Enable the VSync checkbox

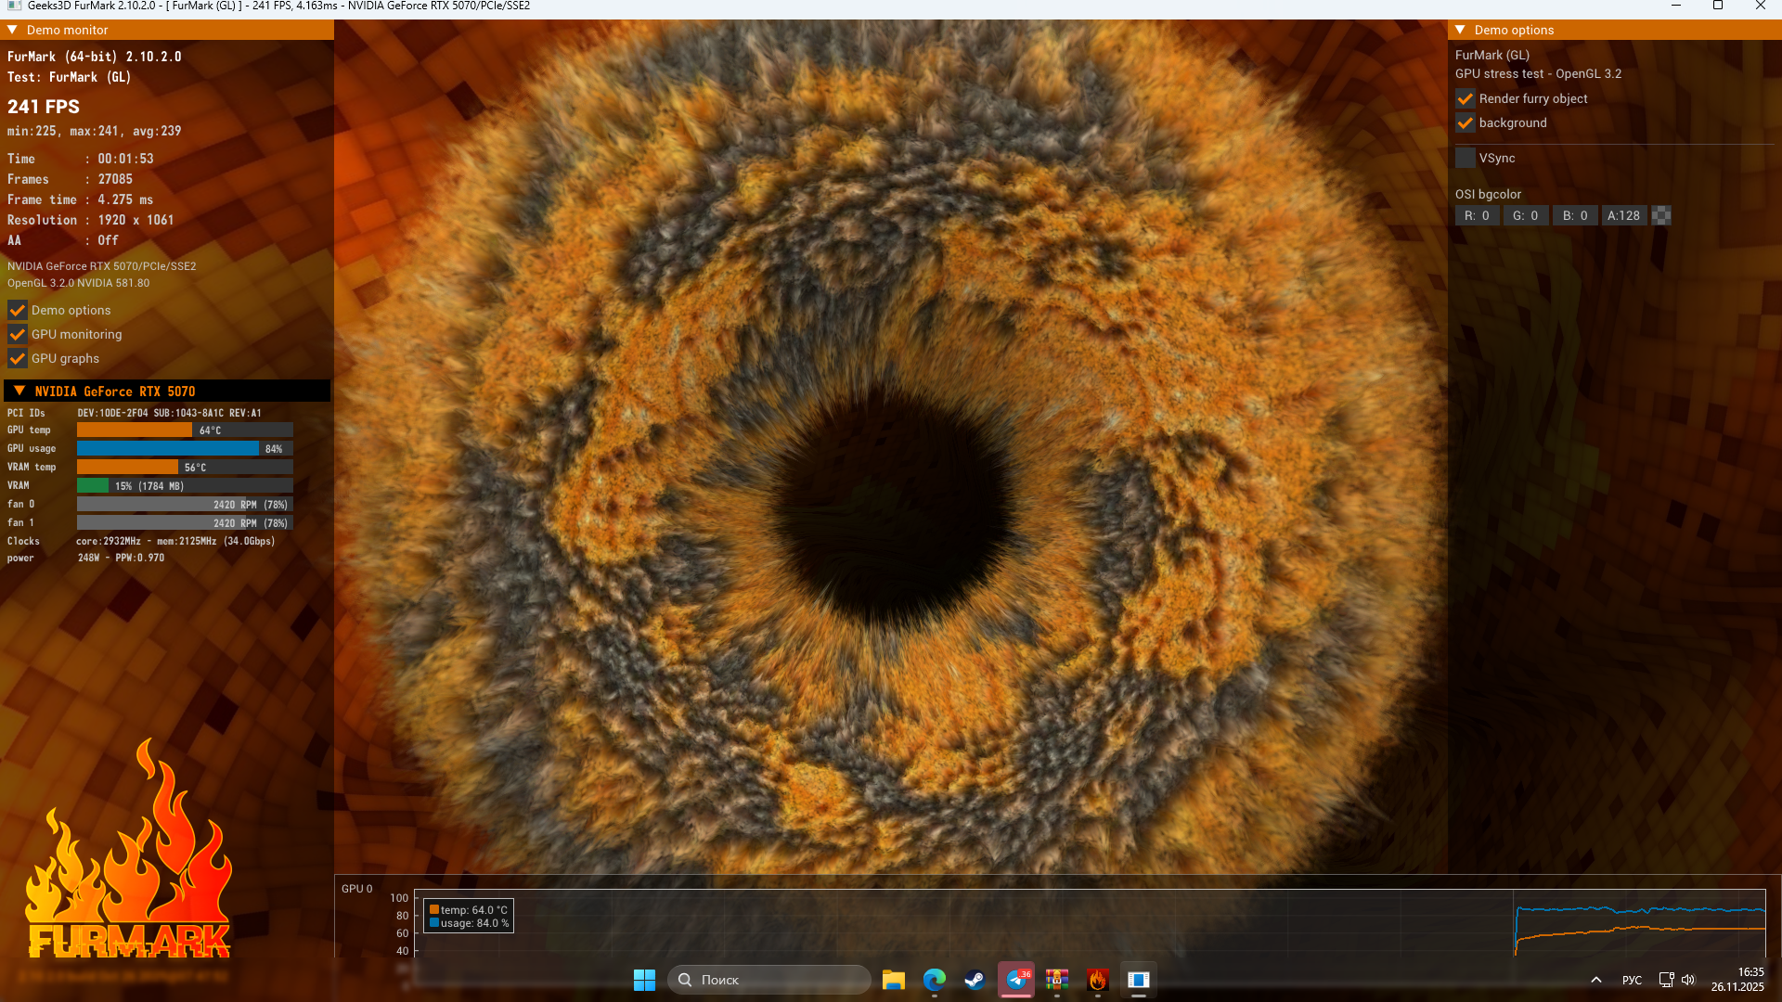tap(1465, 158)
